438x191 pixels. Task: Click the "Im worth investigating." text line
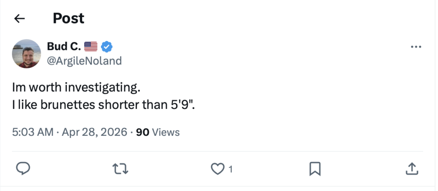coord(76,88)
